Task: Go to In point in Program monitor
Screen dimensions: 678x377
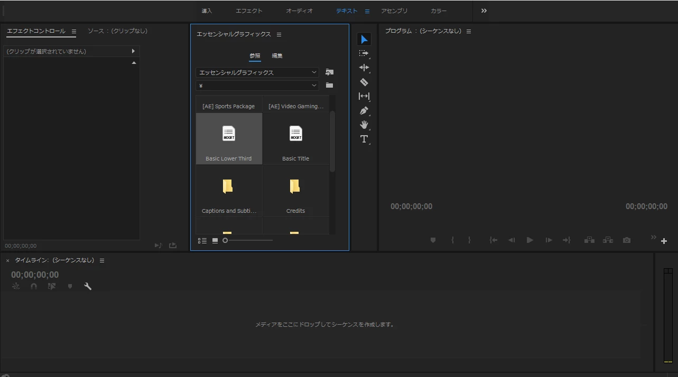Action: point(494,240)
